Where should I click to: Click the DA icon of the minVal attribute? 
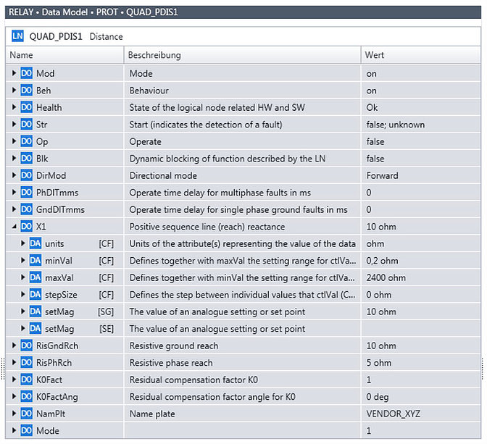36,261
